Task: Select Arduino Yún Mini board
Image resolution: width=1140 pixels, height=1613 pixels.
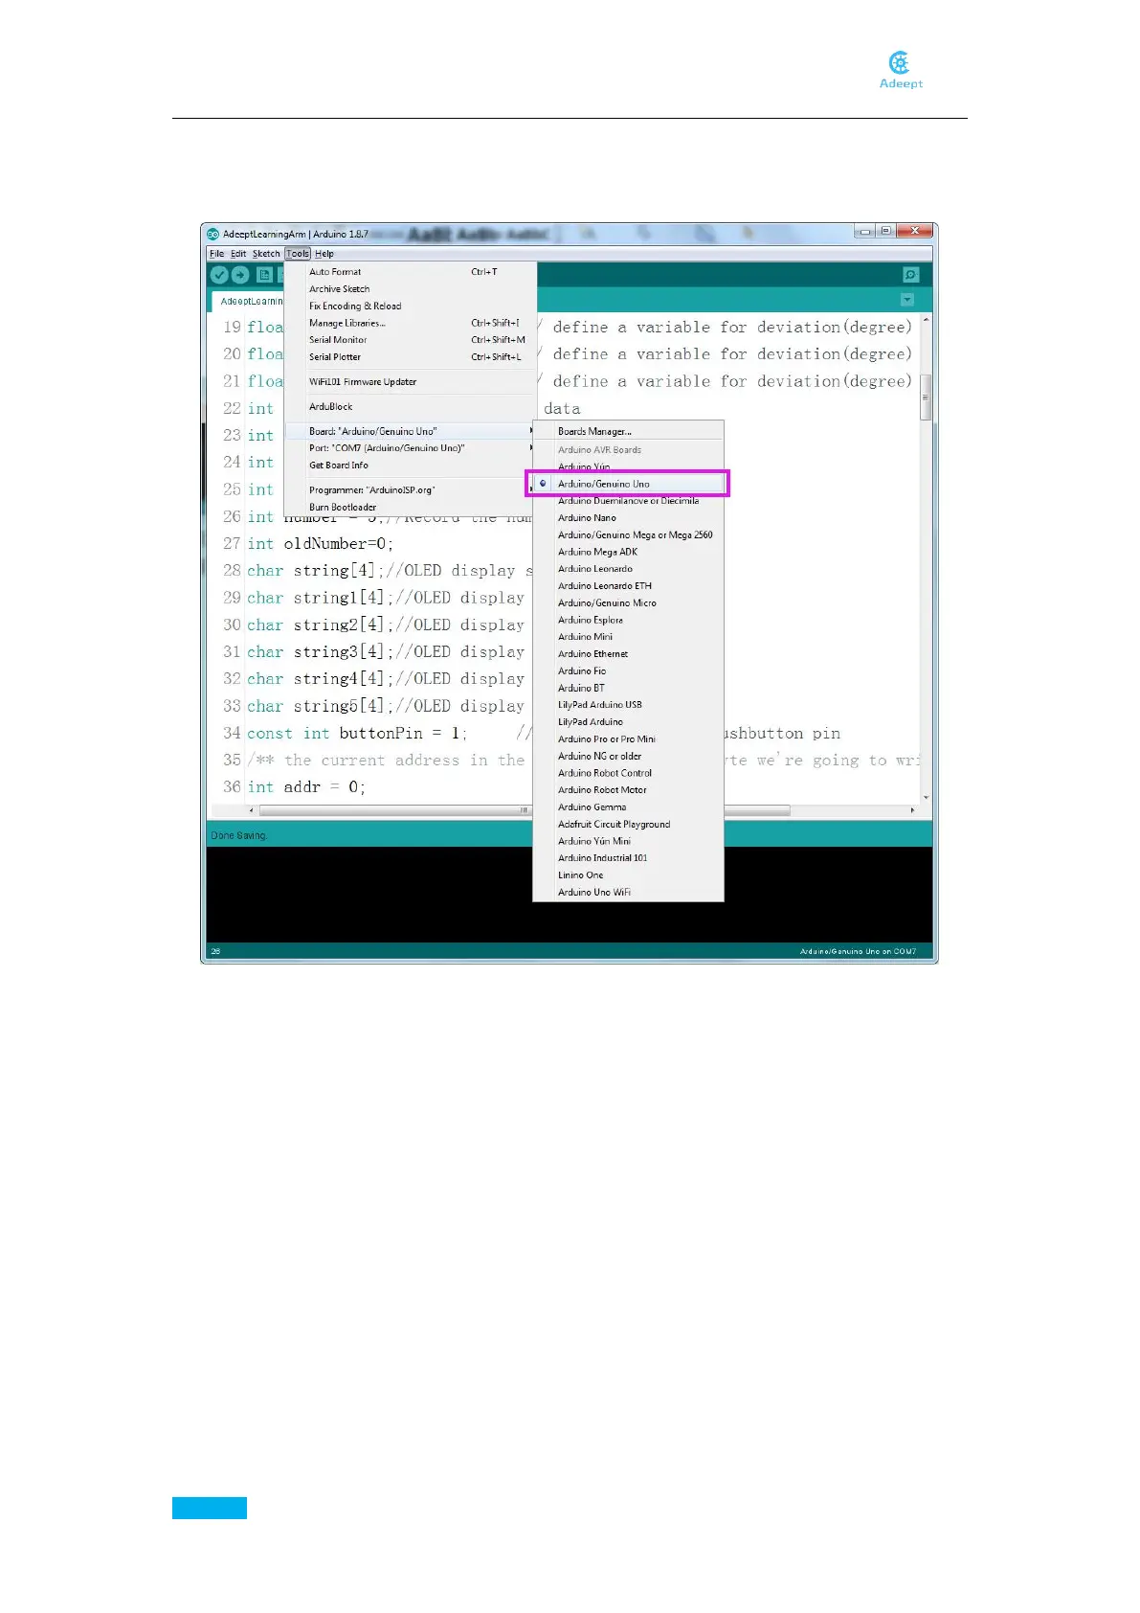Action: (628, 842)
